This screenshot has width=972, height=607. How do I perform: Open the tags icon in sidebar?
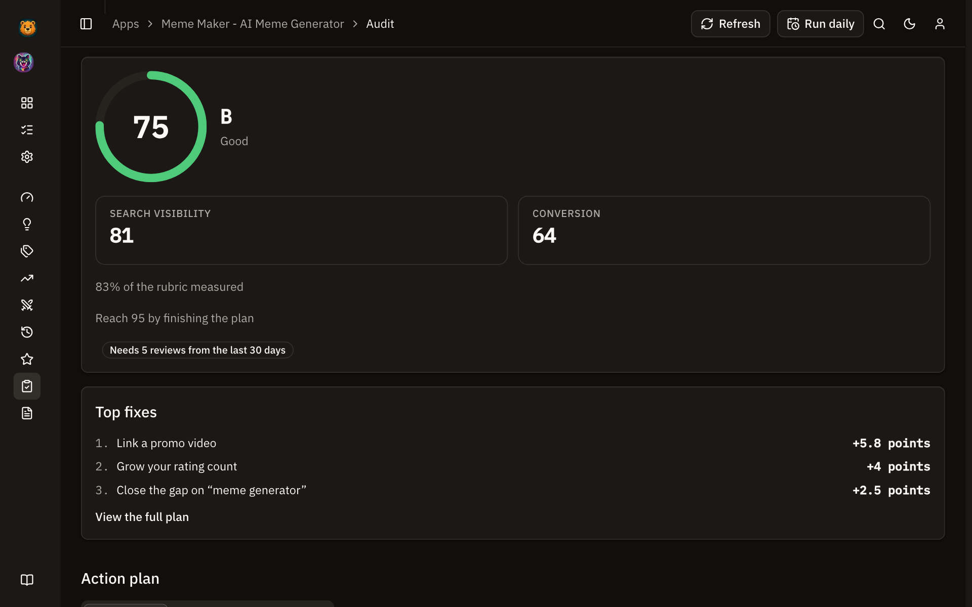27,251
